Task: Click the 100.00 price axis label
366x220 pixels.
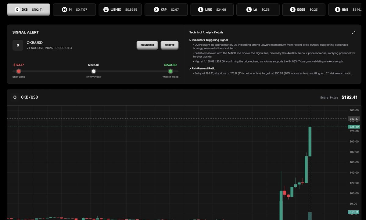Action: [354, 193]
